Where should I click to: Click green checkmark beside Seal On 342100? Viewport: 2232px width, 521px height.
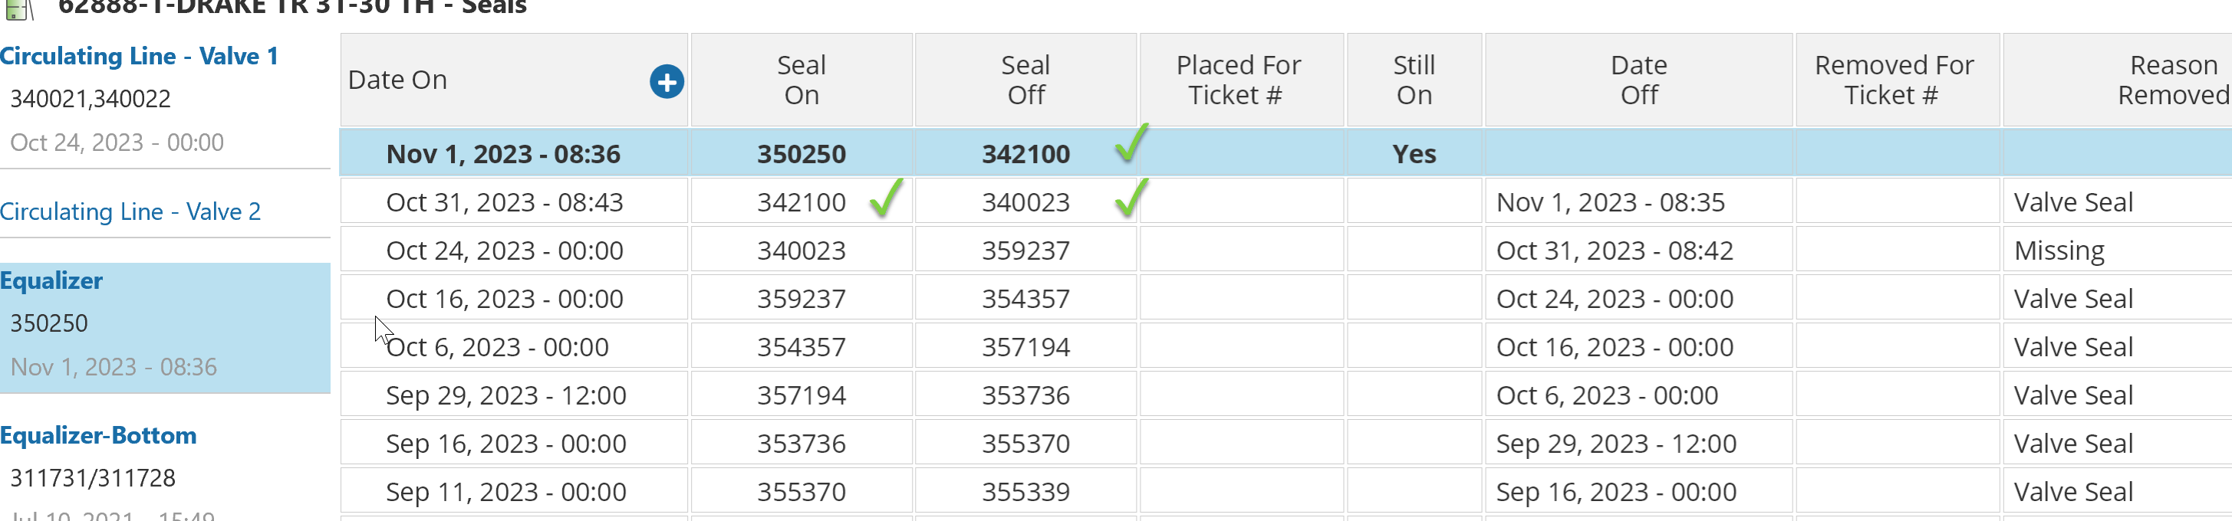(x=886, y=198)
